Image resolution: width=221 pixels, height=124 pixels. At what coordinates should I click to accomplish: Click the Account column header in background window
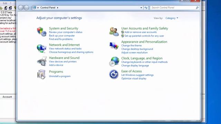[x=7, y=97]
